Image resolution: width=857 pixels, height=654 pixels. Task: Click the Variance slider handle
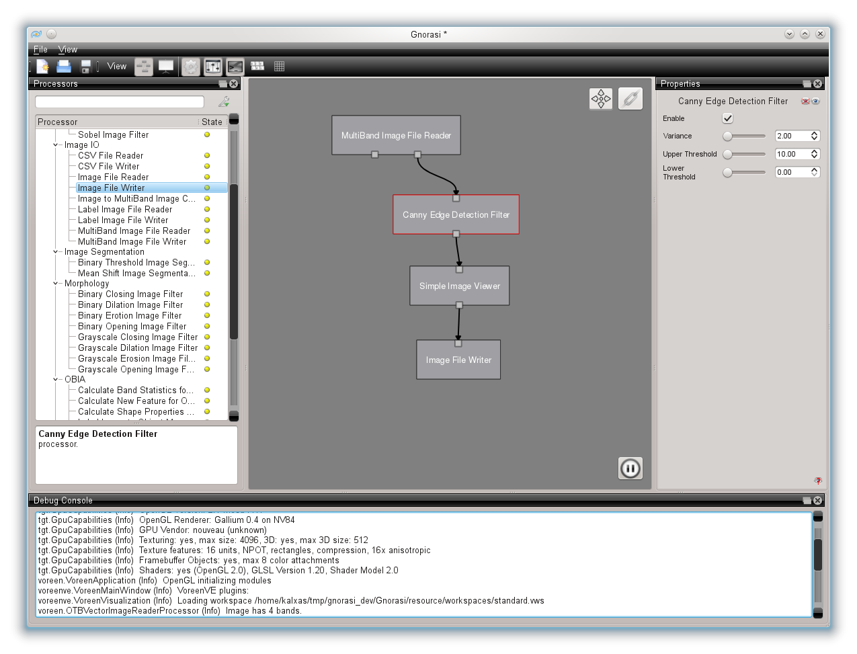727,136
